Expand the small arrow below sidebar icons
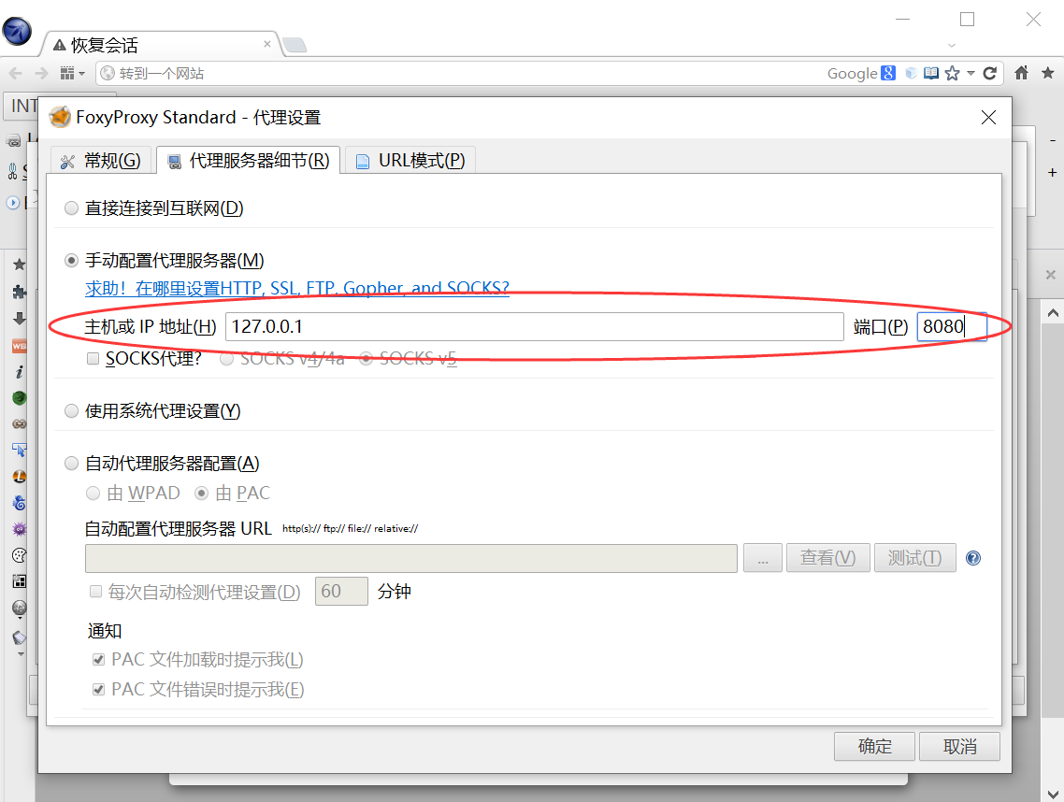 (21, 654)
